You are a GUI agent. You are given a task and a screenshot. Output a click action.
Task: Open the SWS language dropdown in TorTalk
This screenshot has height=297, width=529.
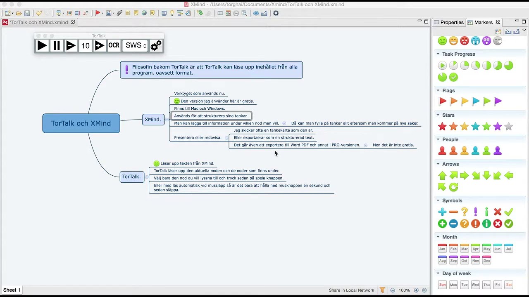(135, 45)
